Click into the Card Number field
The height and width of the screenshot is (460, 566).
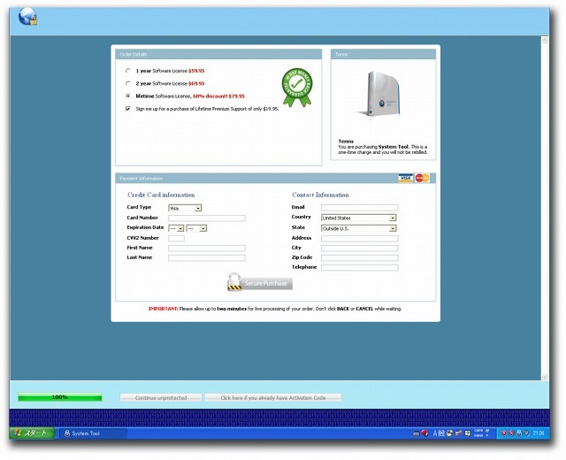pyautogui.click(x=207, y=218)
